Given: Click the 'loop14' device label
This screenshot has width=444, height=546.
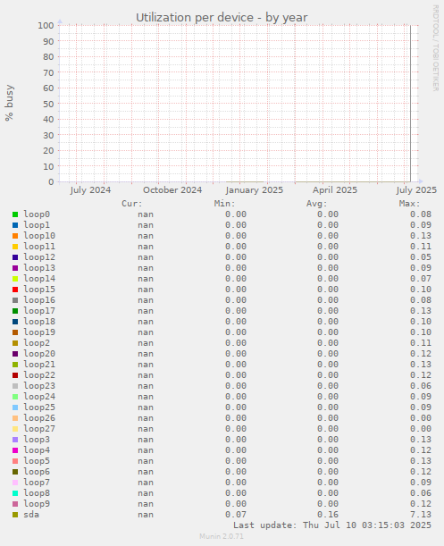Looking at the screenshot, I should 39,279.
